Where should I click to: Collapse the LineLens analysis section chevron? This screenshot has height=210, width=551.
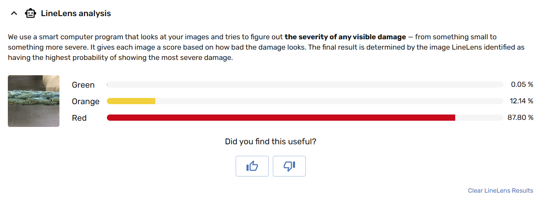coord(14,14)
